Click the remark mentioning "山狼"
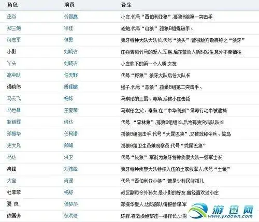The image size is (259, 222). click(157, 28)
